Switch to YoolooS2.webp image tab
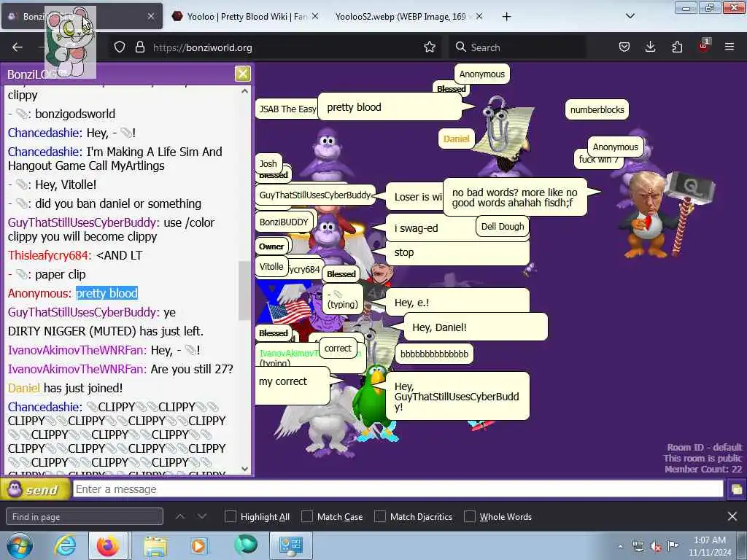The width and height of the screenshot is (747, 560). pyautogui.click(x=402, y=16)
